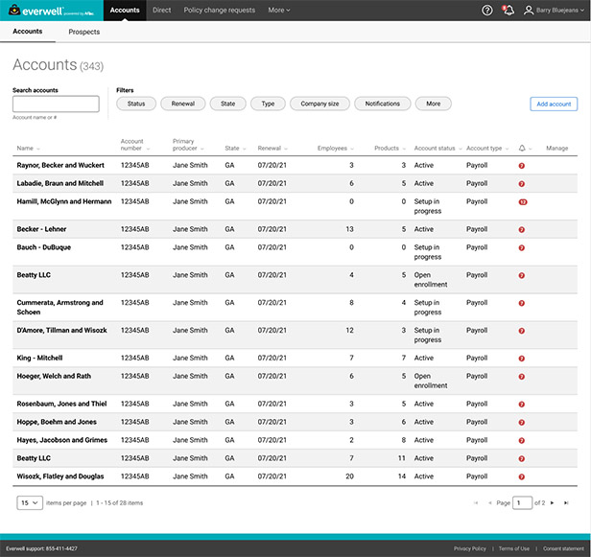Jump to last page arrow
The image size is (591, 557).
click(566, 502)
